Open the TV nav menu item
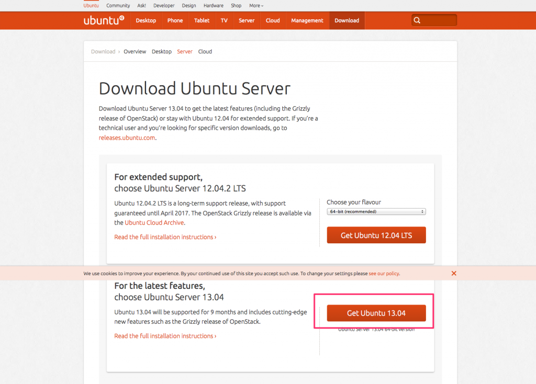 coord(224,20)
